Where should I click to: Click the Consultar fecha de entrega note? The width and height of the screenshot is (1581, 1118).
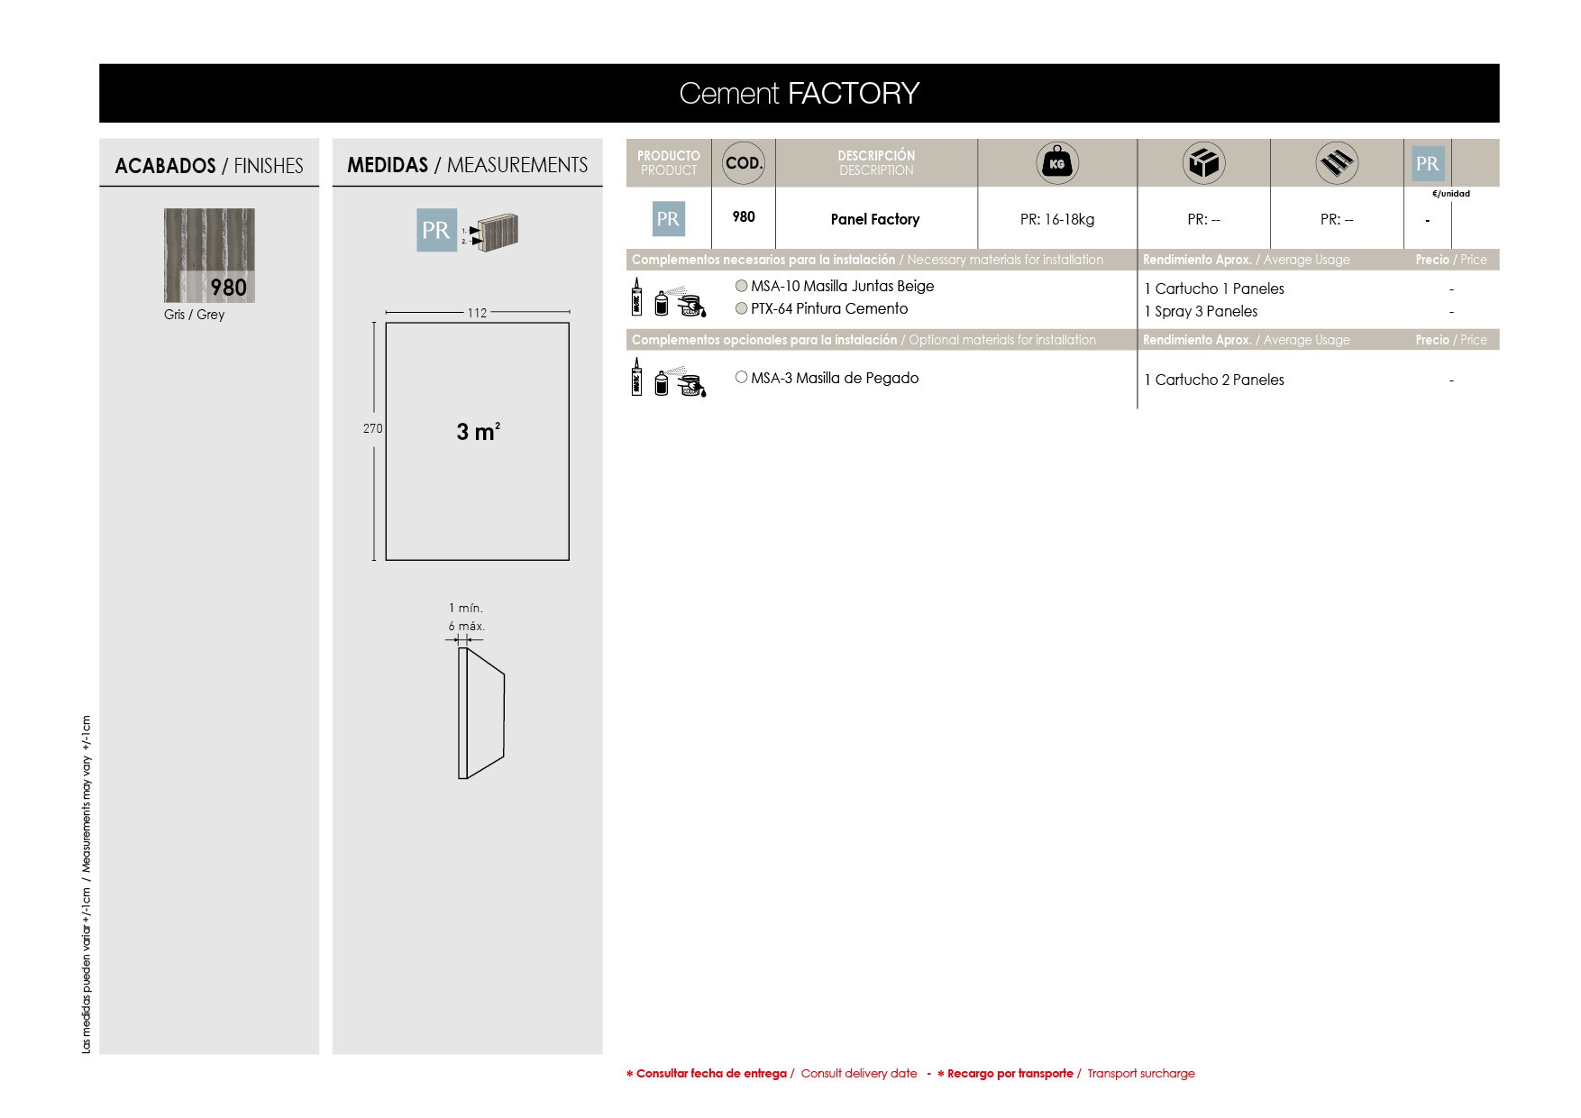711,1073
